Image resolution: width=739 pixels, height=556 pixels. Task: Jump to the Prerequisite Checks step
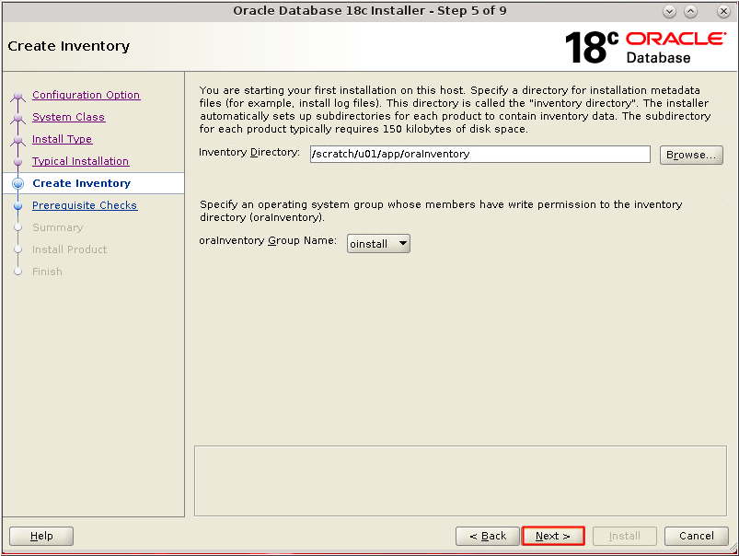coord(85,205)
